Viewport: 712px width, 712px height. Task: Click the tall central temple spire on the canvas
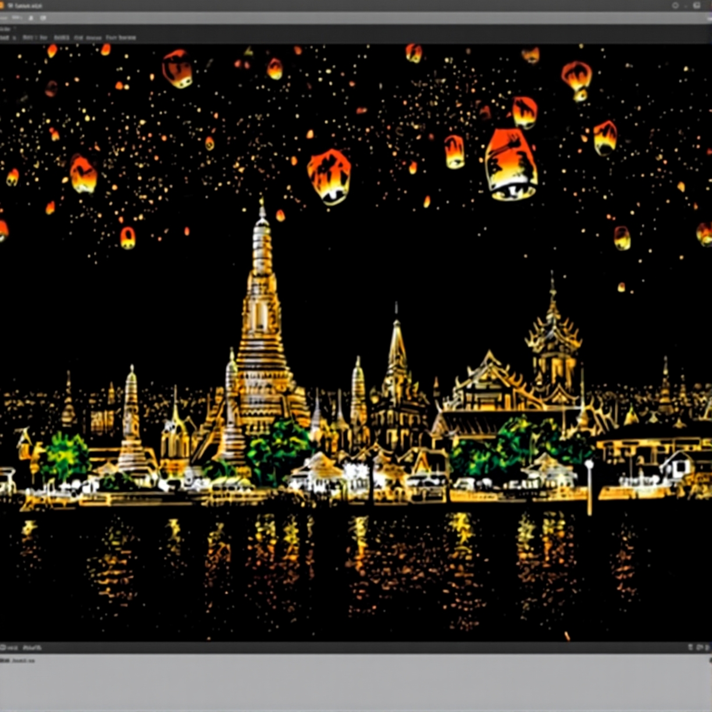click(262, 314)
